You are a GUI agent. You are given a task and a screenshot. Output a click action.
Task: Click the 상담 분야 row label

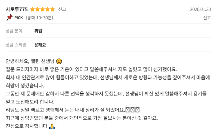14,31
